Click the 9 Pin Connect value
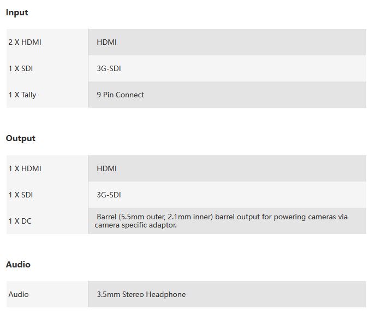This screenshot has height=315, width=375. click(120, 95)
